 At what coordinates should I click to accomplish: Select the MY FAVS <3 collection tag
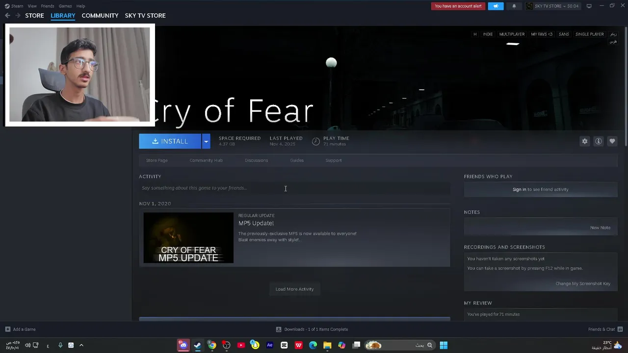[x=542, y=34]
